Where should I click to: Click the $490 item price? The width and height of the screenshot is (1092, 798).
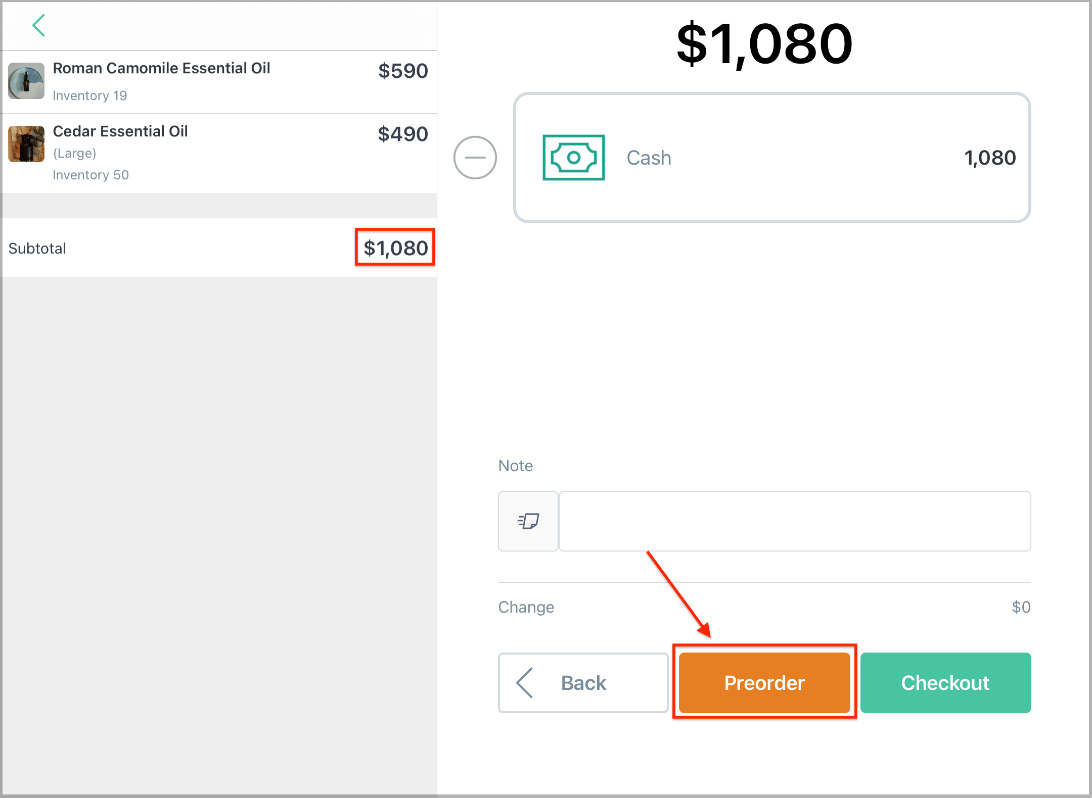point(403,134)
